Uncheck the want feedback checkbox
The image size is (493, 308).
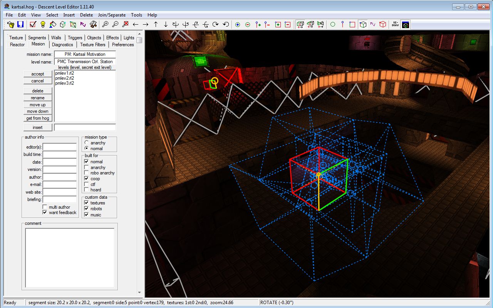(x=45, y=213)
